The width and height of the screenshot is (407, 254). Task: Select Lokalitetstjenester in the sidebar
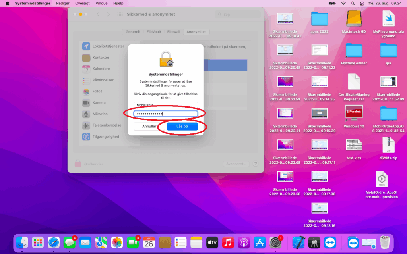click(108, 46)
